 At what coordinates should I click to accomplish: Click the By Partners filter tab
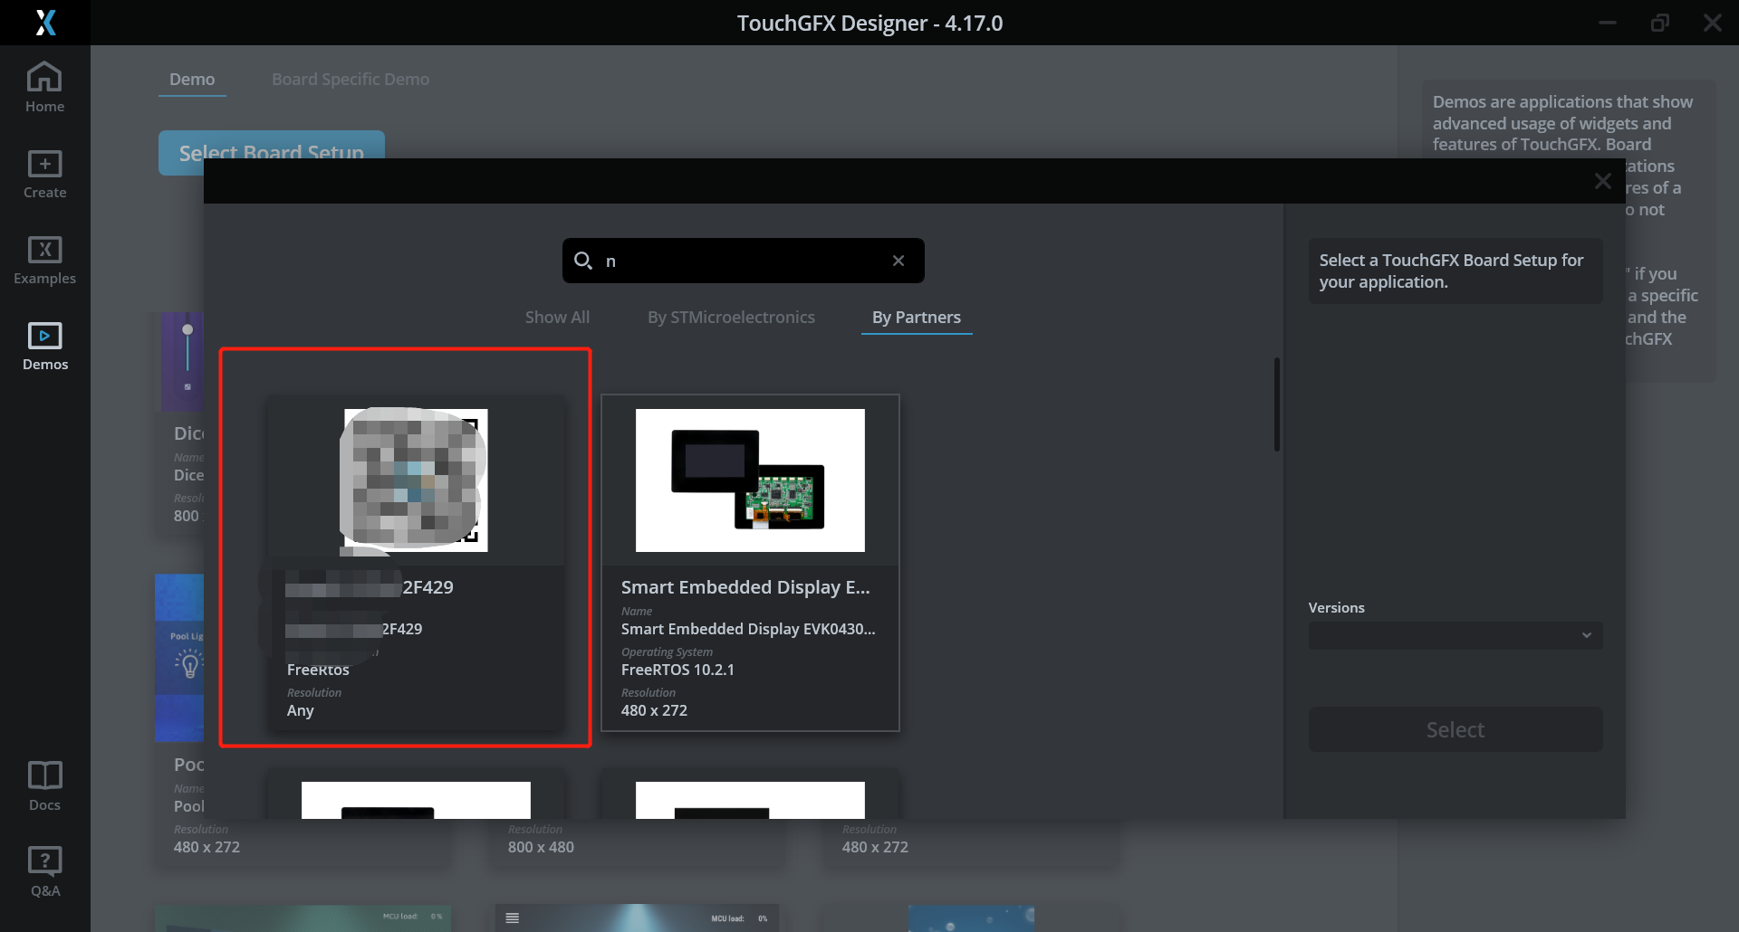916,317
